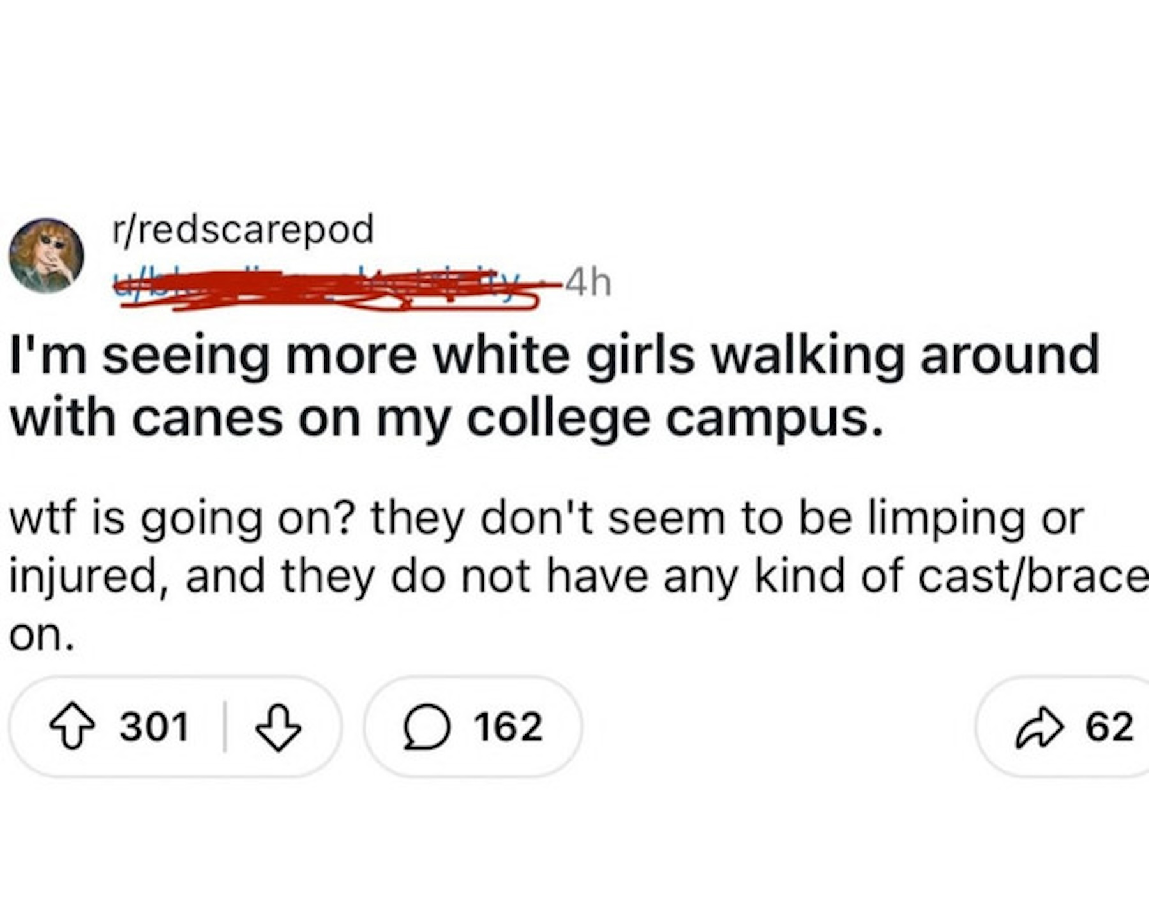Click 'injured' in the post body text
This screenshot has width=1149, height=908.
coord(83,576)
